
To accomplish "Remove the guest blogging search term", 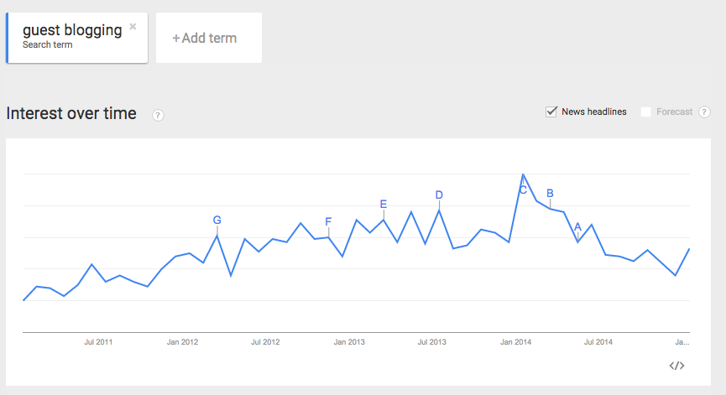I will pyautogui.click(x=133, y=27).
